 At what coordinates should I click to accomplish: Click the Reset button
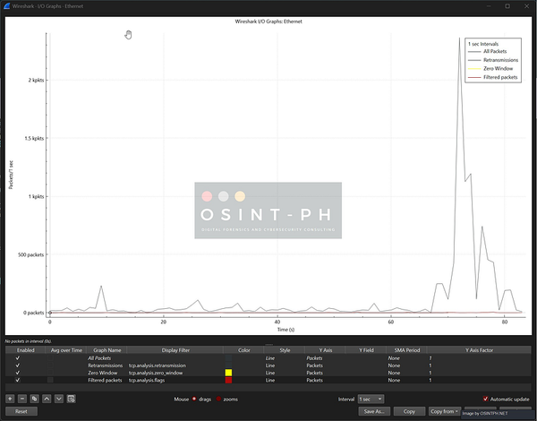click(x=21, y=411)
